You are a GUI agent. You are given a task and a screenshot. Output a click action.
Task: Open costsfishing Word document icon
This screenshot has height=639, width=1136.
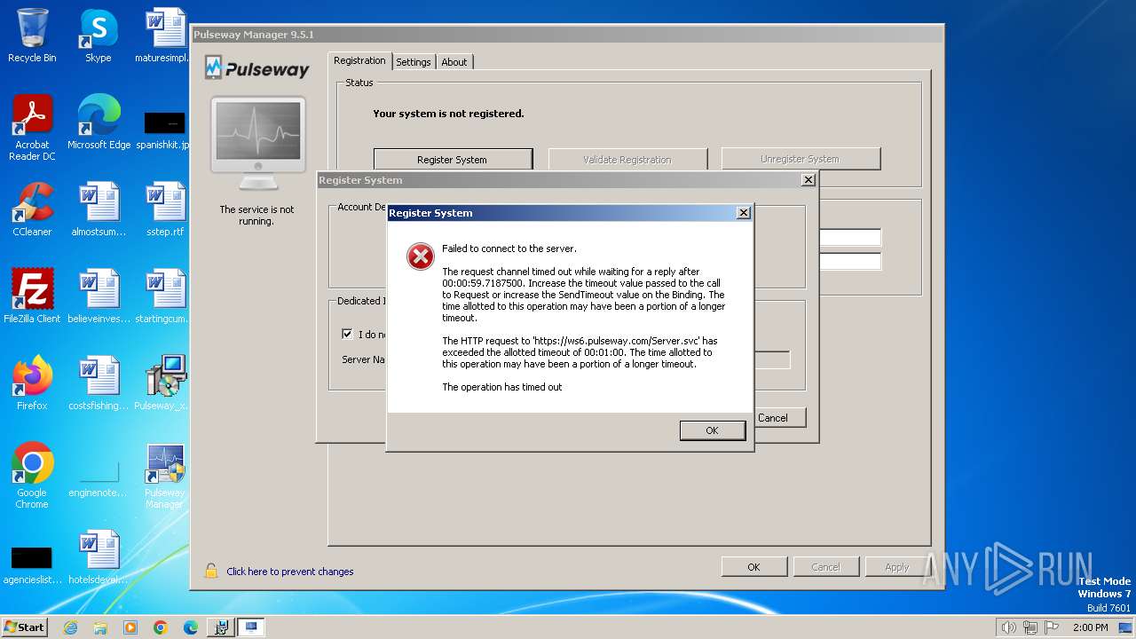[99, 383]
